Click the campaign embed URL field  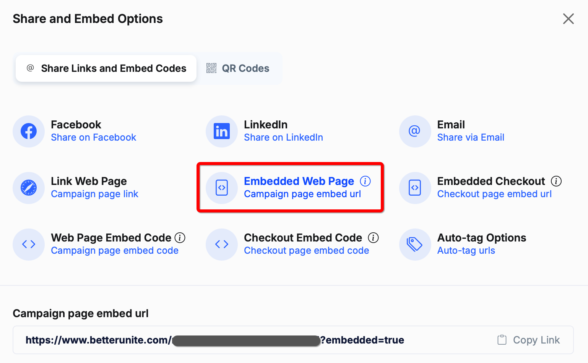(x=293, y=340)
